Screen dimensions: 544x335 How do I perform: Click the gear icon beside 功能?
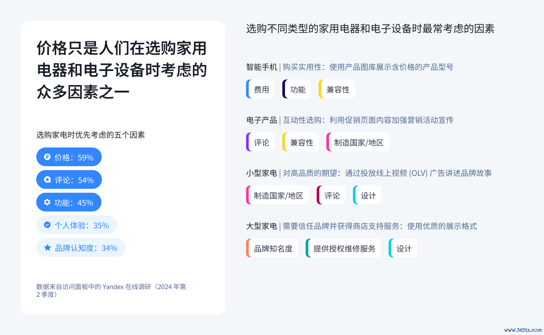coord(47,202)
